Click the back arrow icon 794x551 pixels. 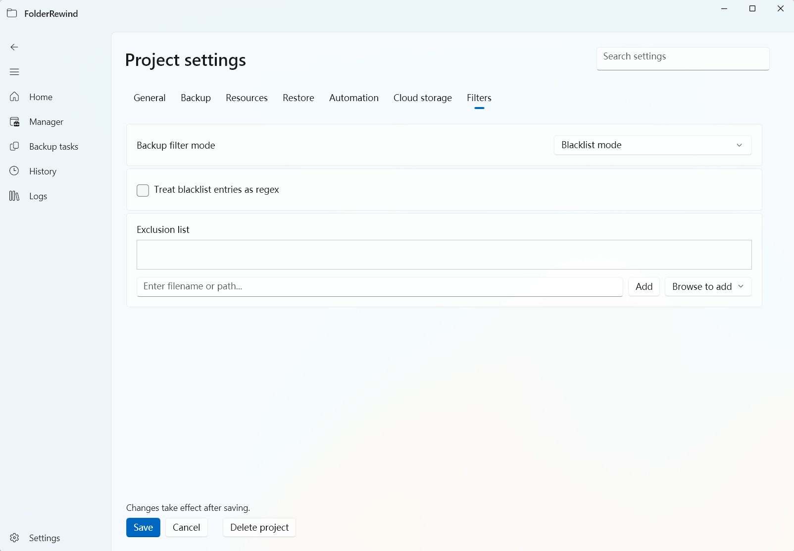[14, 47]
